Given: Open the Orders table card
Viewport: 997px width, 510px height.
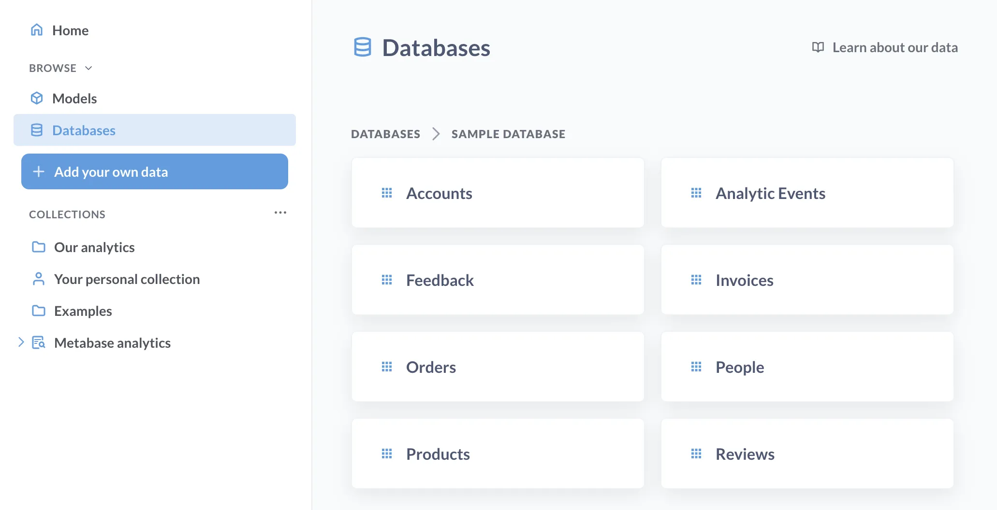Looking at the screenshot, I should (498, 367).
